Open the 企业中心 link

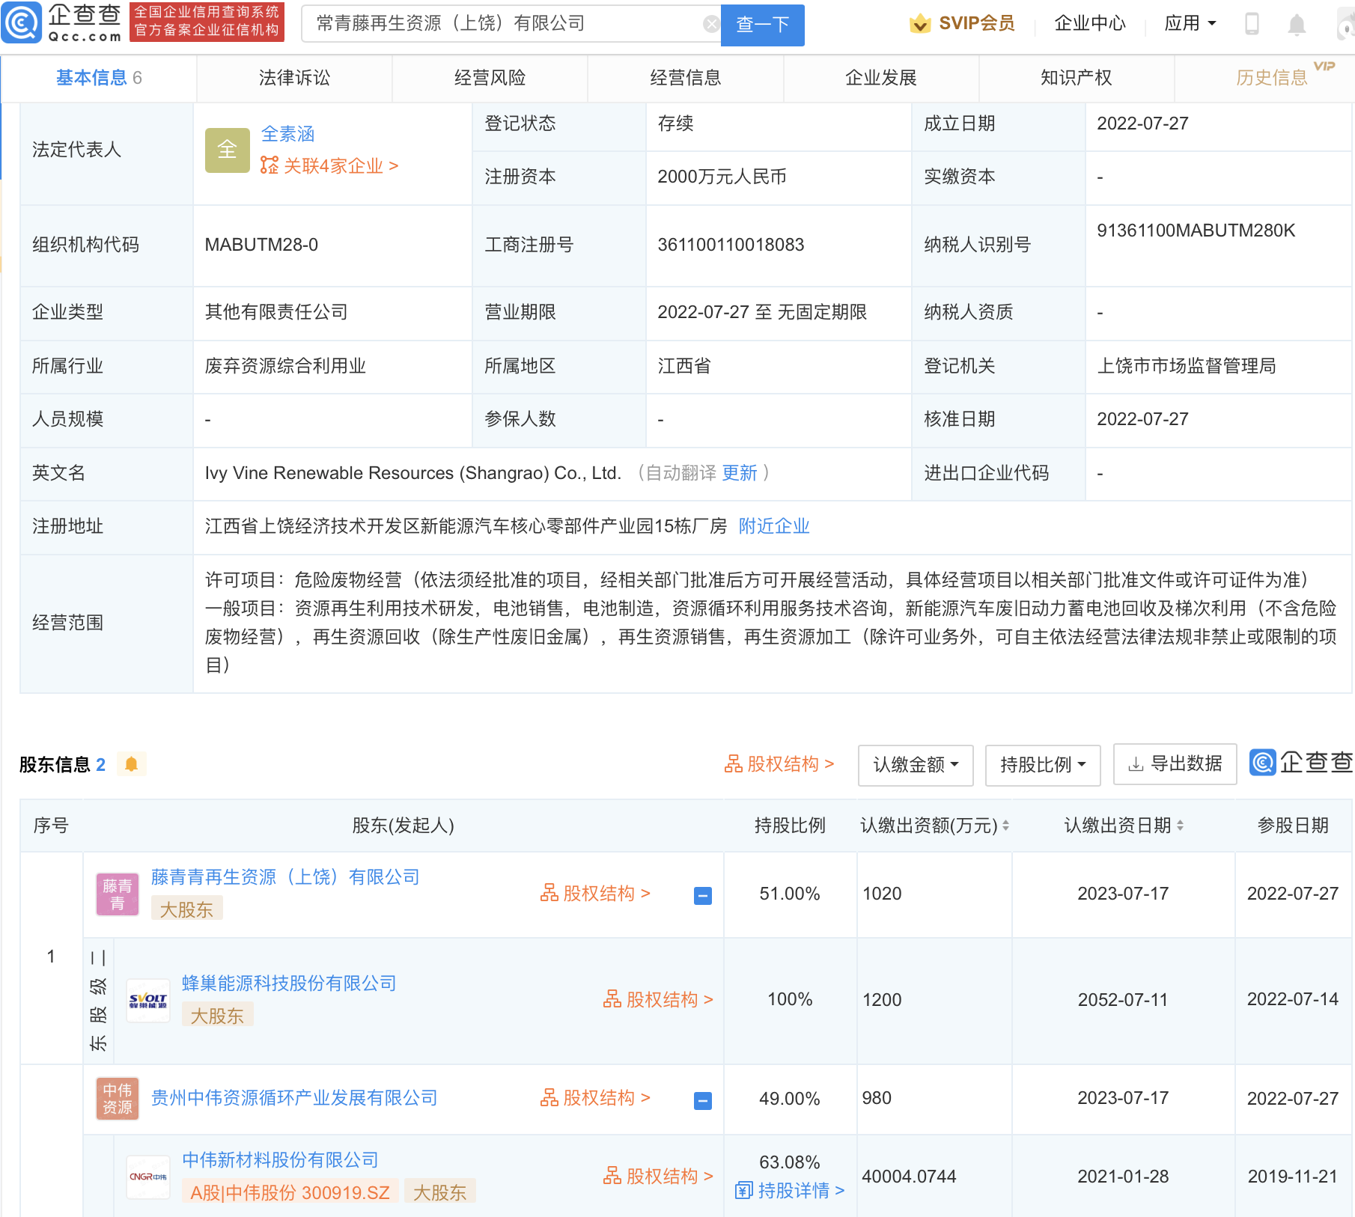click(1090, 23)
